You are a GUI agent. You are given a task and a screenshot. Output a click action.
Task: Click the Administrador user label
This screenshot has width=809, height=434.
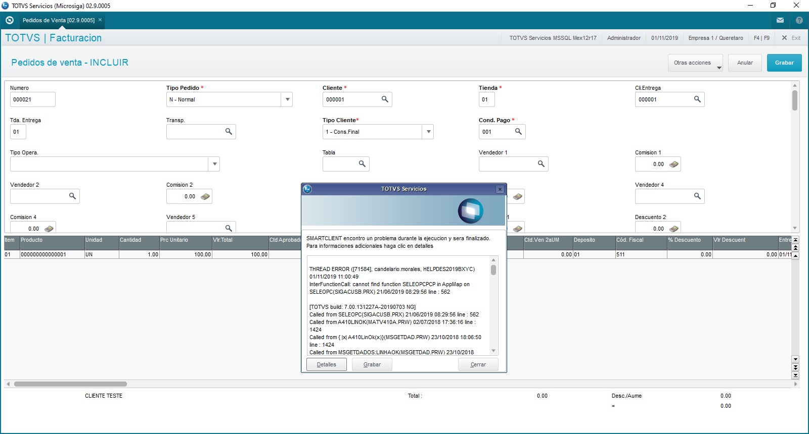[623, 38]
